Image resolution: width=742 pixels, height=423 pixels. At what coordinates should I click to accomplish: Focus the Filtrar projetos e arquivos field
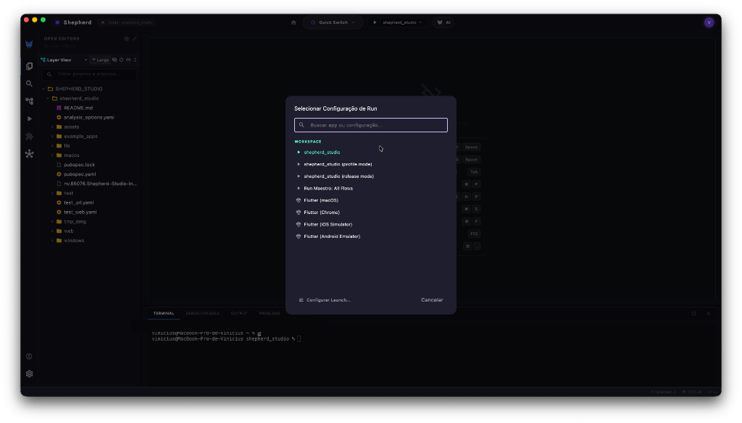tap(89, 74)
